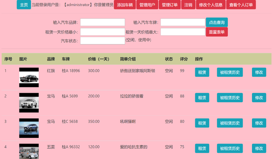272x159 pixels.
Task: Select description 骄傲送到家哦阿斯顿
Action: pos(138,71)
